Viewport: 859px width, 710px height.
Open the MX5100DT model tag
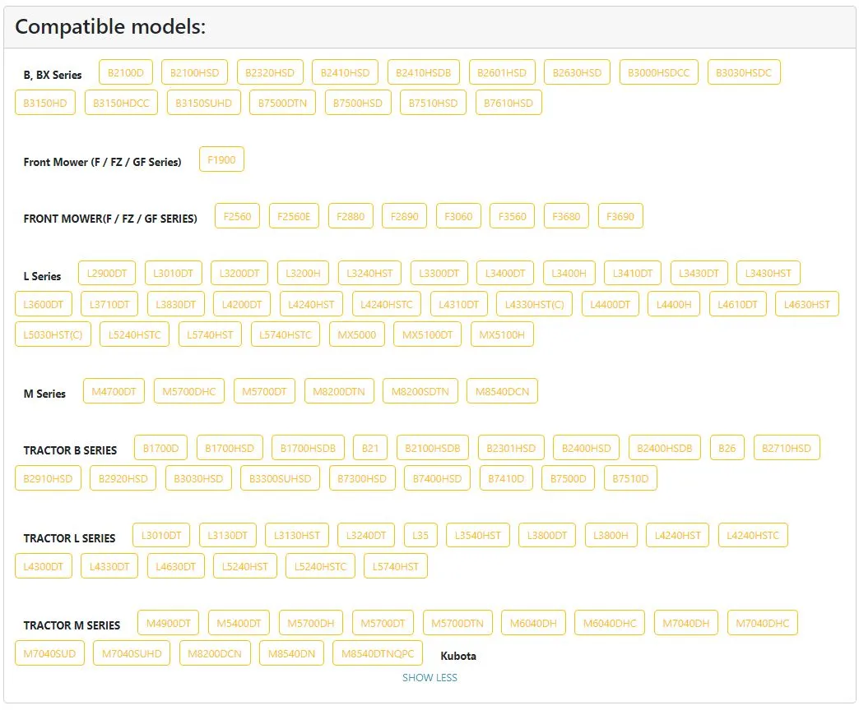coord(427,334)
